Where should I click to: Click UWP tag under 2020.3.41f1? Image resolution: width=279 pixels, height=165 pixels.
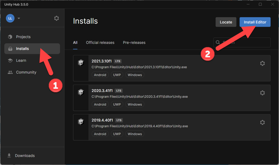pyautogui.click(x=117, y=104)
